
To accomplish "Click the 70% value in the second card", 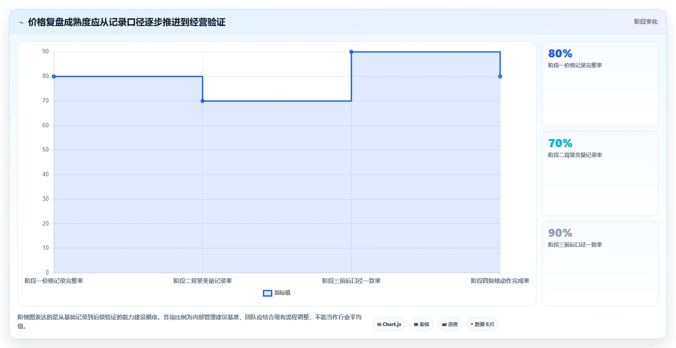I will [560, 143].
